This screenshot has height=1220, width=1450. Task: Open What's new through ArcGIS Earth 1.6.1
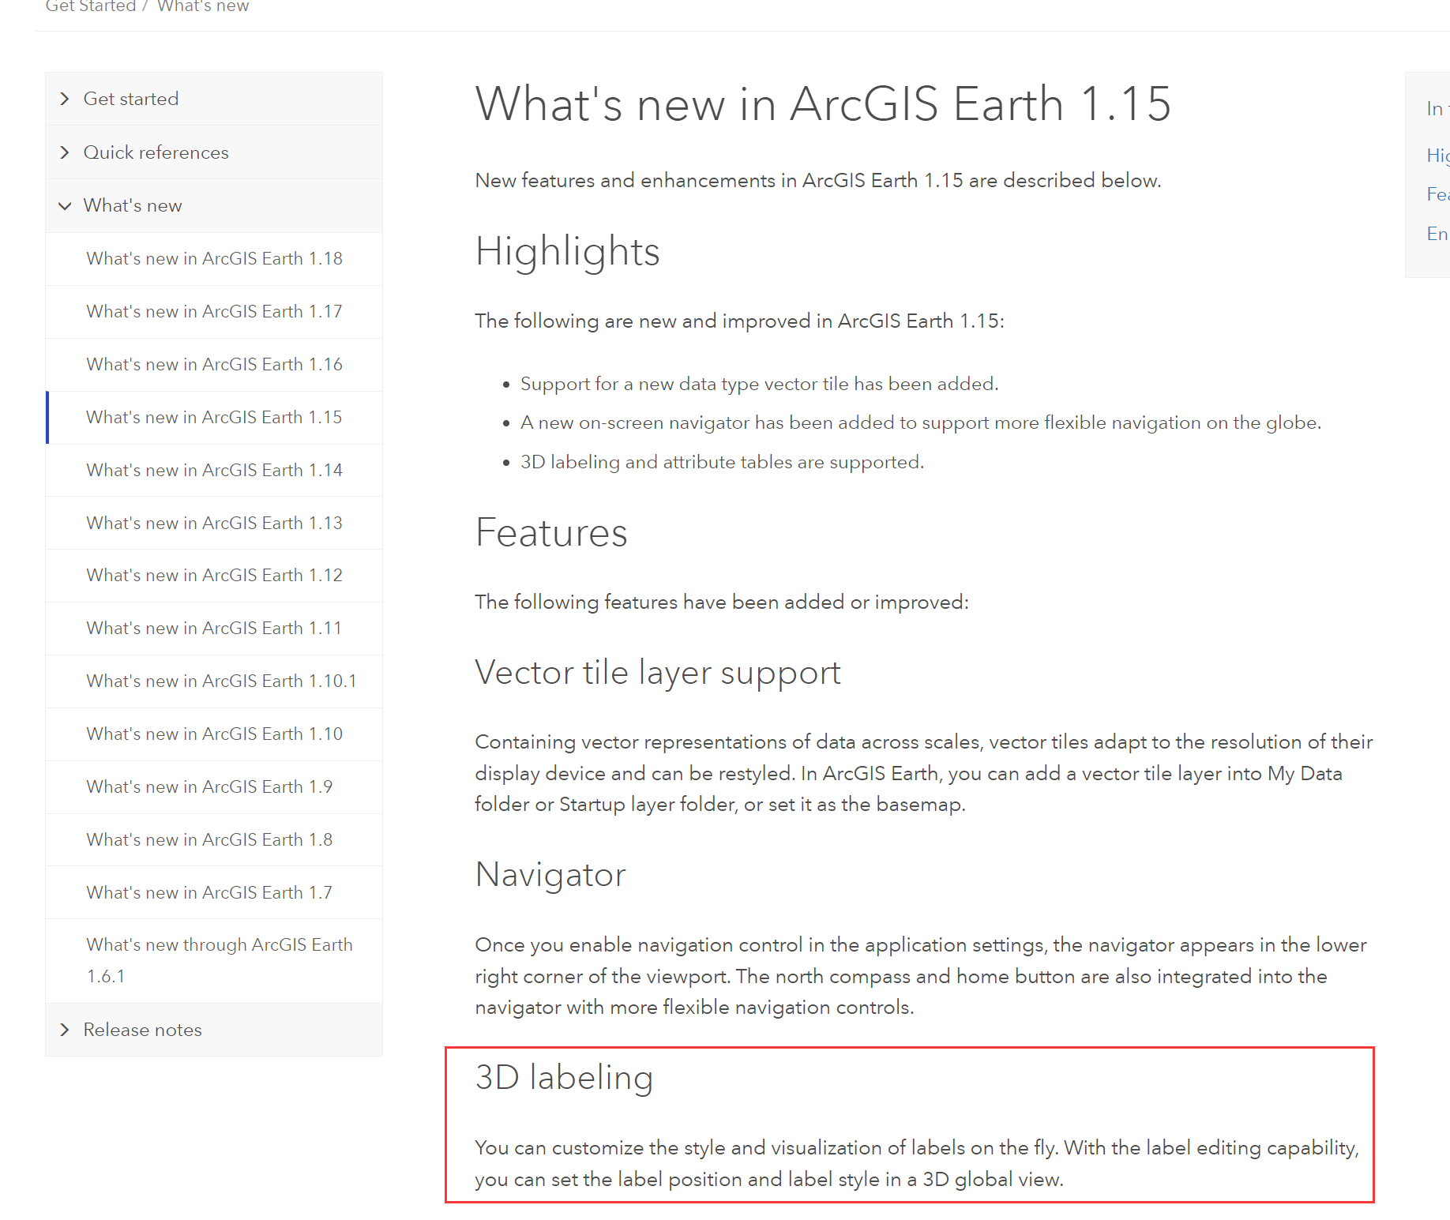click(x=219, y=960)
